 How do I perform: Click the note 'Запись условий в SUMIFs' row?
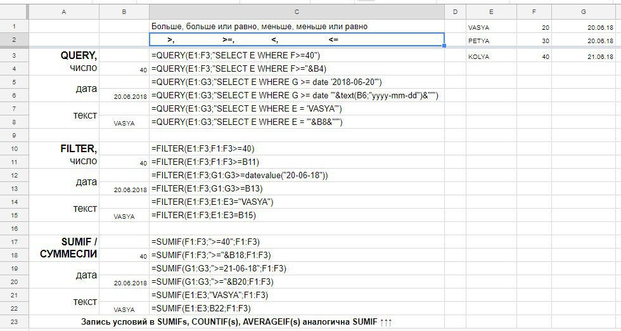[236, 321]
